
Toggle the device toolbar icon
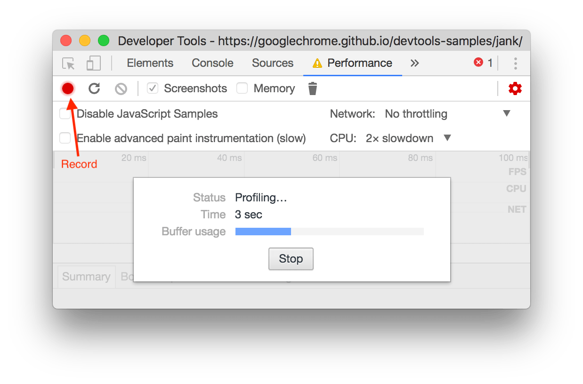94,64
